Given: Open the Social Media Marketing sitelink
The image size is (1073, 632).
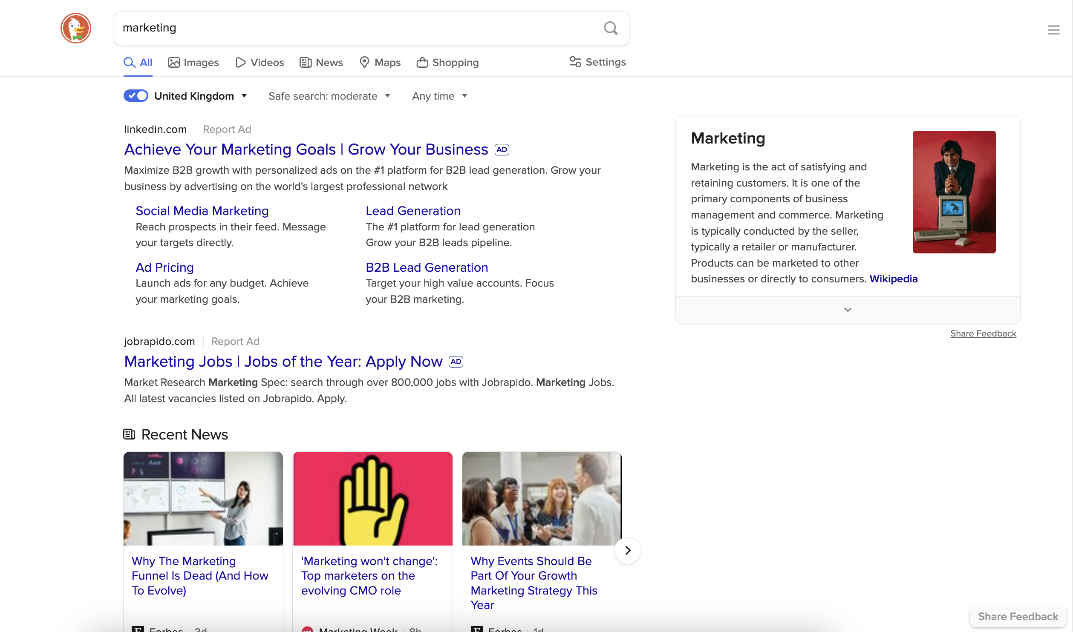Looking at the screenshot, I should [x=202, y=211].
